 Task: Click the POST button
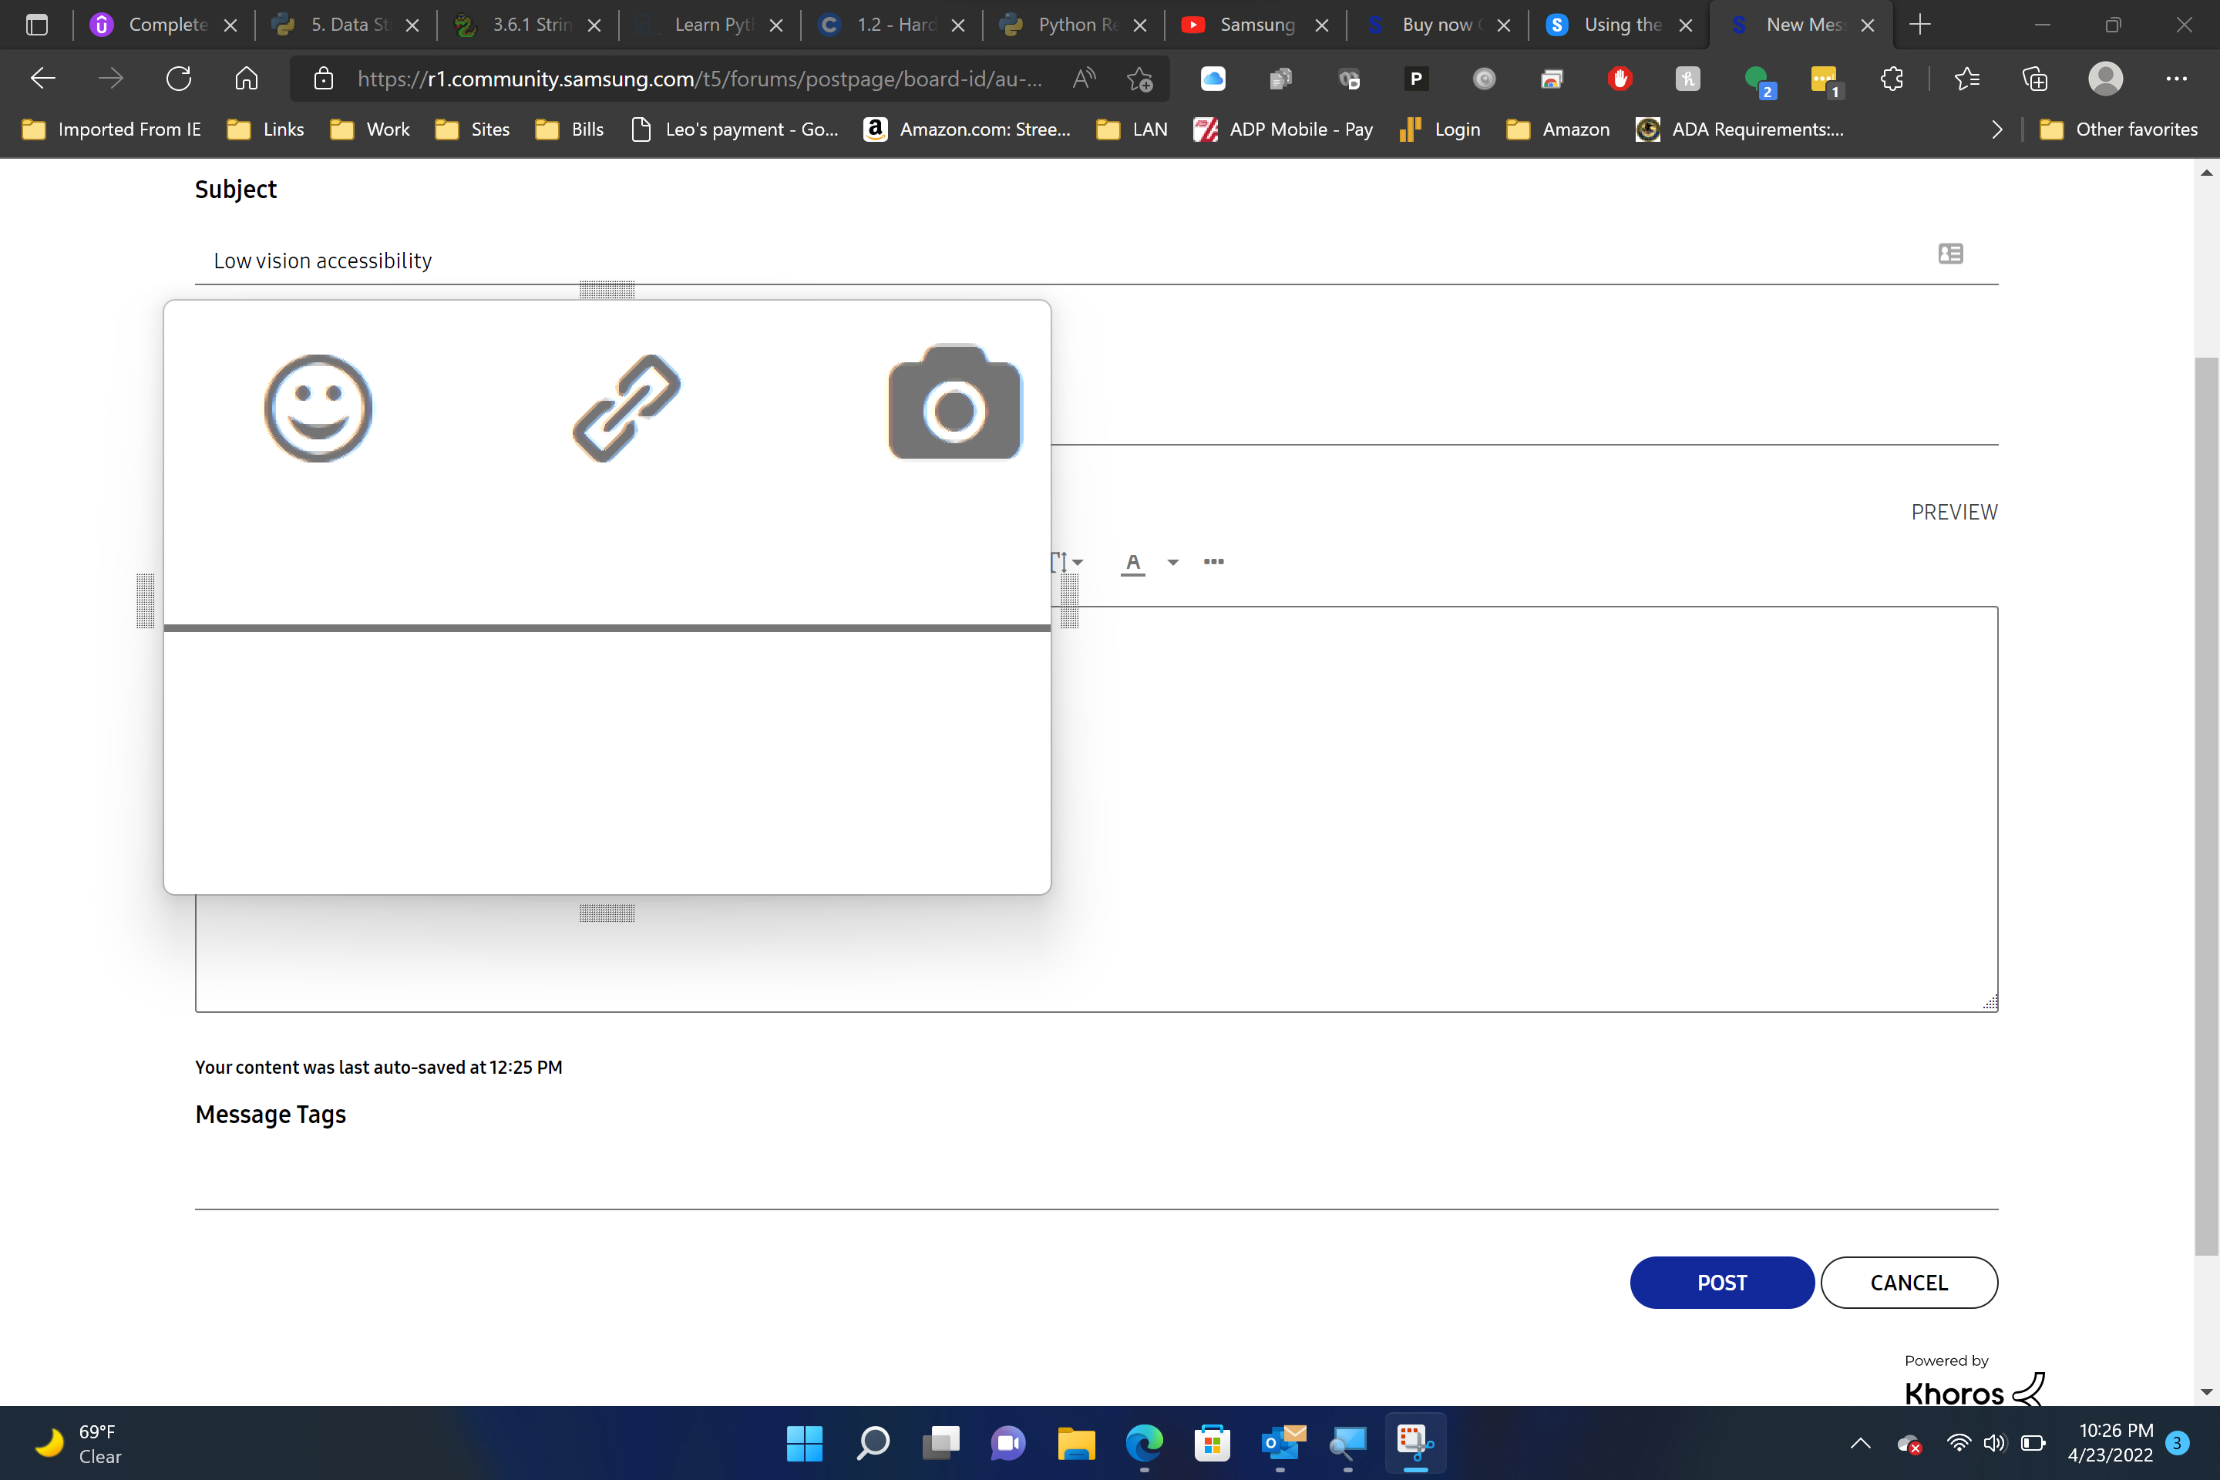(x=1721, y=1282)
